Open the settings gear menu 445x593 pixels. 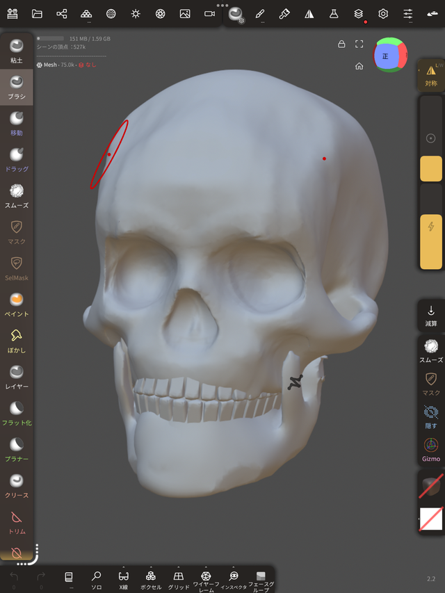click(x=383, y=14)
